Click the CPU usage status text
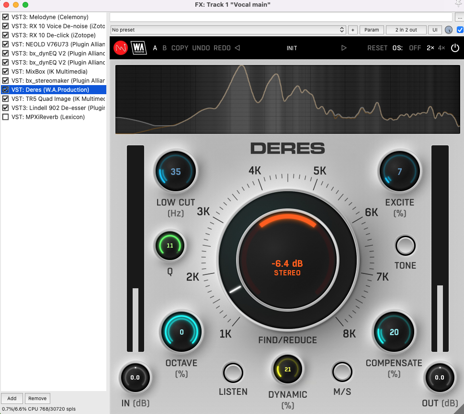The height and width of the screenshot is (414, 464). pyautogui.click(x=39, y=409)
